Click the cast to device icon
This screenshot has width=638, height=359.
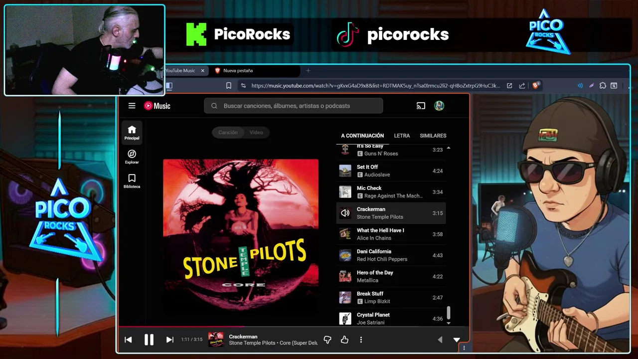pyautogui.click(x=421, y=106)
